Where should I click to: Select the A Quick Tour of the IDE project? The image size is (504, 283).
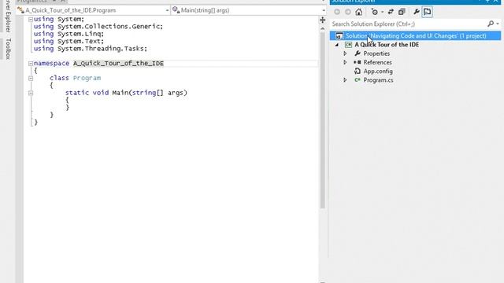point(387,45)
